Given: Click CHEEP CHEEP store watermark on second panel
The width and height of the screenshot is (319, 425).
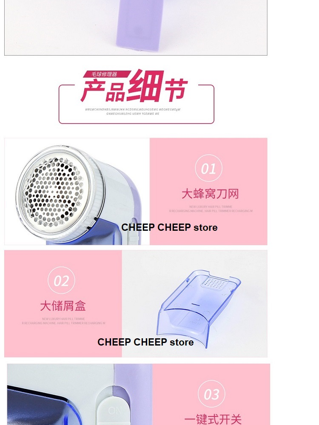Looking at the screenshot, I should 145,342.
